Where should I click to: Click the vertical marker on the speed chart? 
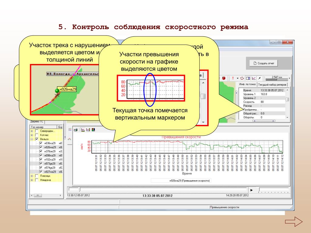pyautogui.click(x=108, y=146)
